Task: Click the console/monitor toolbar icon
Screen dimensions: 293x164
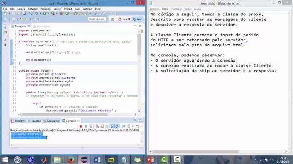Action: point(24,13)
